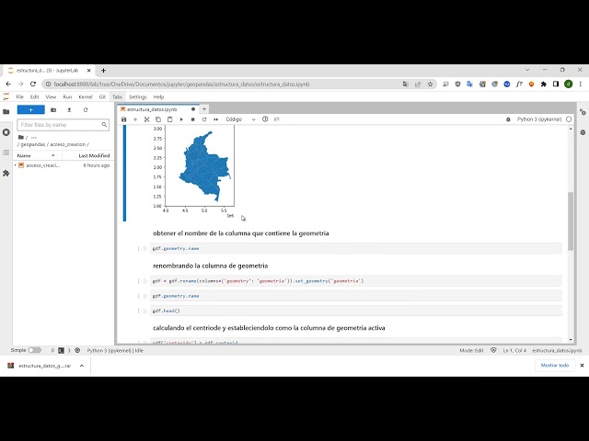The height and width of the screenshot is (441, 589).
Task: Open the File menu
Action: (20, 96)
